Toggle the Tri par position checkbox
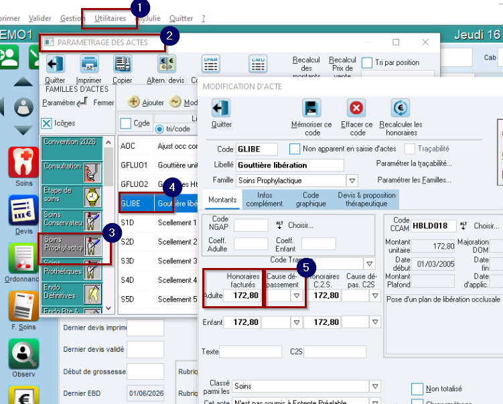 366,62
